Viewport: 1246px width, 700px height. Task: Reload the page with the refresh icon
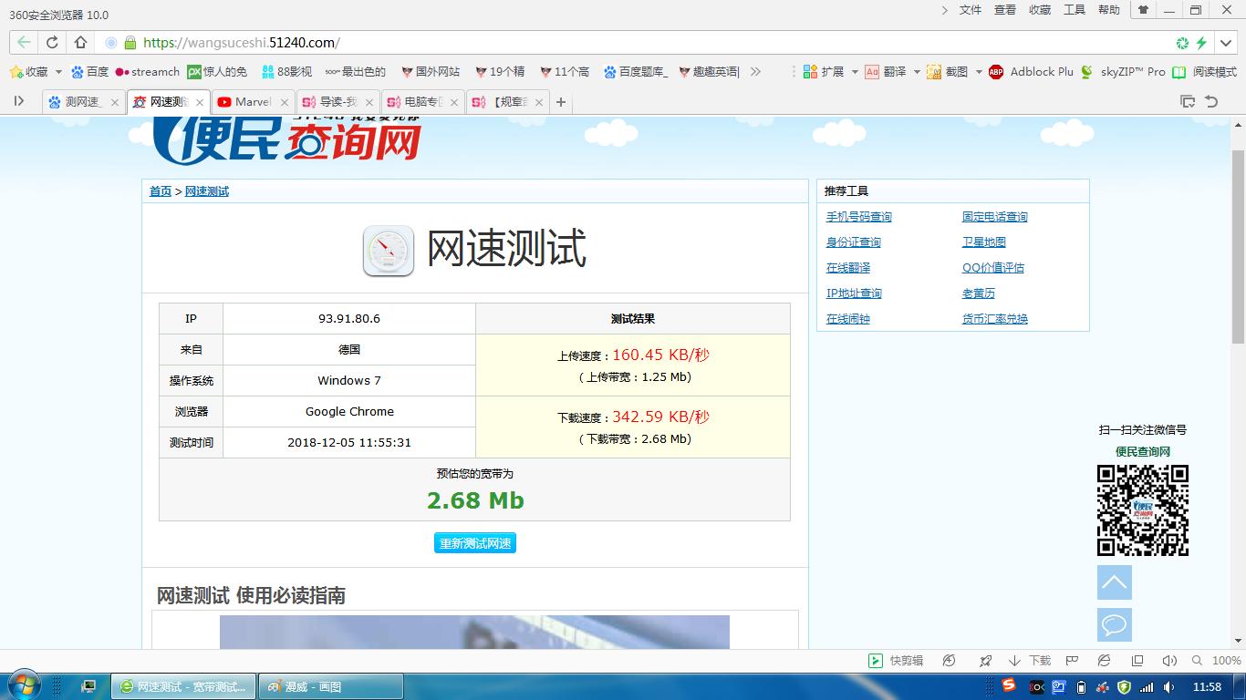(x=52, y=42)
